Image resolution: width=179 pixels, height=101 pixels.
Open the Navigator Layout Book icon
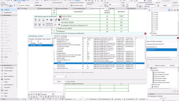[175, 10]
